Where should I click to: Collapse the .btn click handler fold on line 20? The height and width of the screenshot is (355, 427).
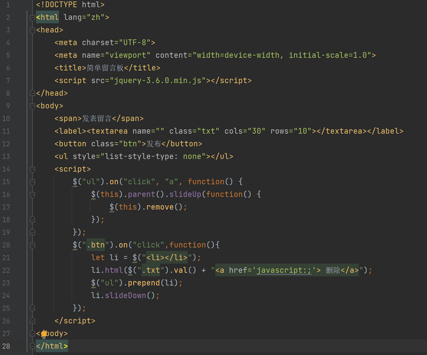click(x=32, y=245)
